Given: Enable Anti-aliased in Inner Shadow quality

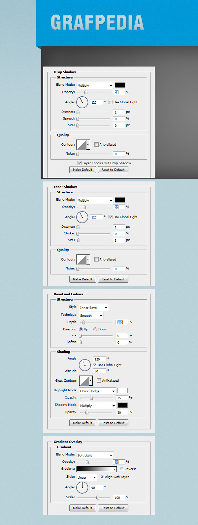Looking at the screenshot, I should click(x=96, y=260).
